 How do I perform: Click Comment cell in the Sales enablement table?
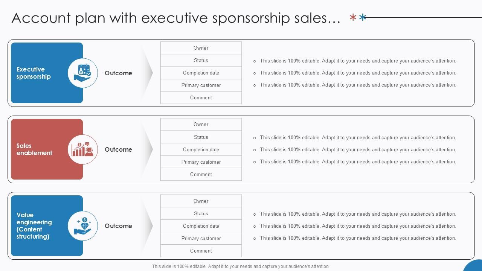(201, 174)
